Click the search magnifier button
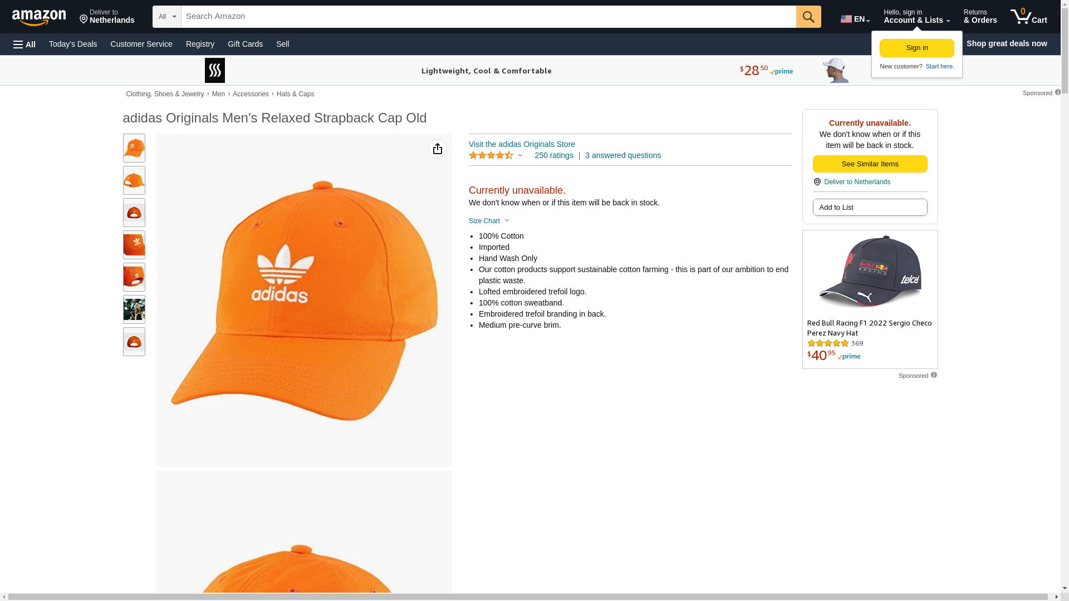This screenshot has height=601, width=1069. (808, 17)
